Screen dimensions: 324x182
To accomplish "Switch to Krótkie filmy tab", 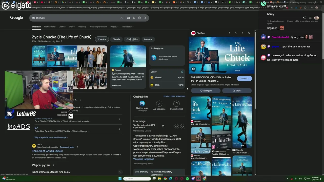I will (x=50, y=27).
